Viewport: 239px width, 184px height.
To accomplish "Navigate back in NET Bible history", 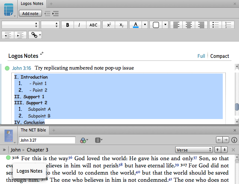I will click(x=219, y=140).
